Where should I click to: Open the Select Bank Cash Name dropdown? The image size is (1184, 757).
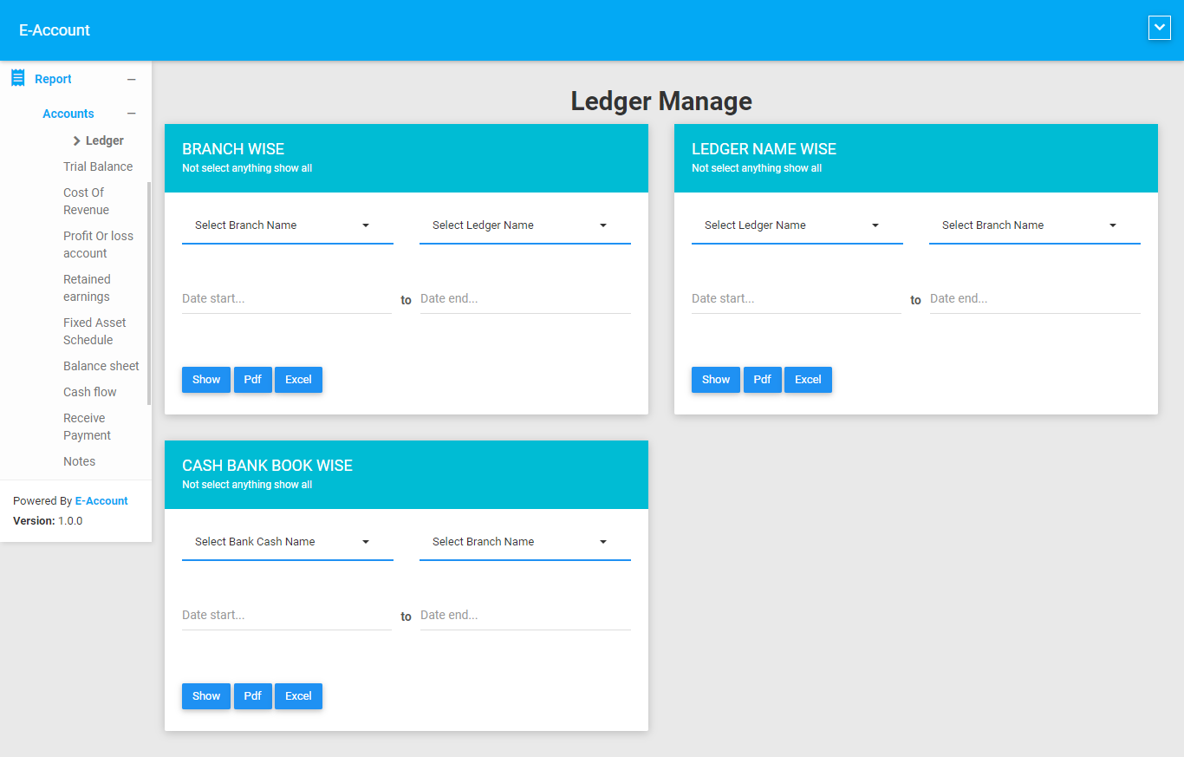click(x=287, y=542)
